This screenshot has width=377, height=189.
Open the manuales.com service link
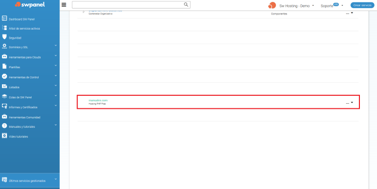[x=98, y=100]
